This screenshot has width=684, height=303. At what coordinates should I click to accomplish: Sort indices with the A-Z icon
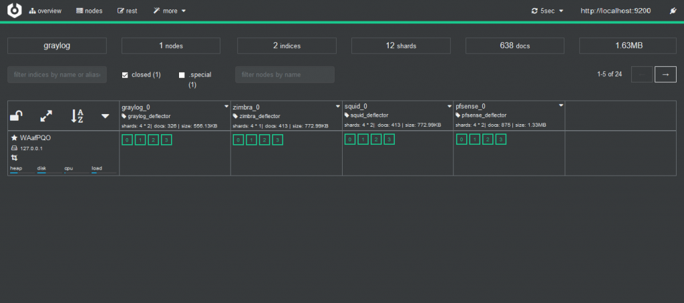click(77, 116)
